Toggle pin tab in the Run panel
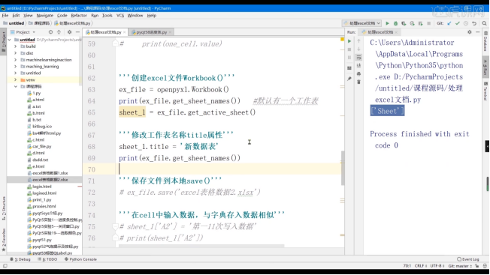Image resolution: width=490 pixels, height=275 pixels. pyautogui.click(x=349, y=79)
